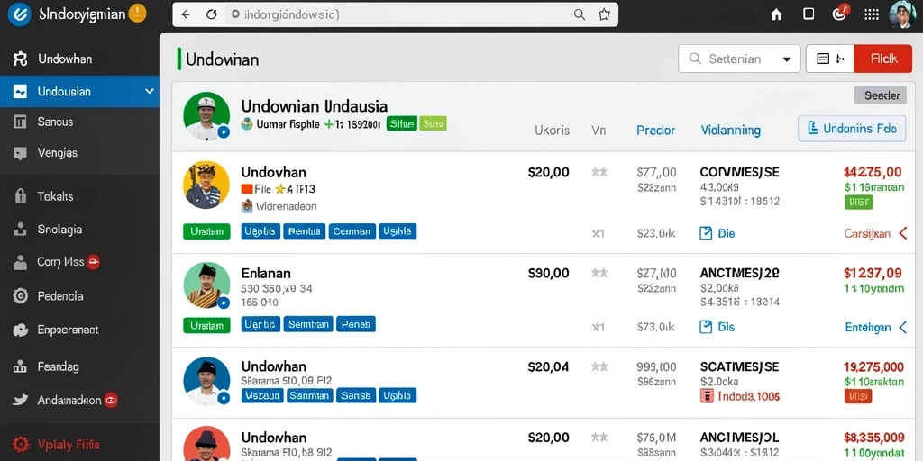The width and height of the screenshot is (923, 461).
Task: Click the red Flick button
Action: click(x=883, y=59)
